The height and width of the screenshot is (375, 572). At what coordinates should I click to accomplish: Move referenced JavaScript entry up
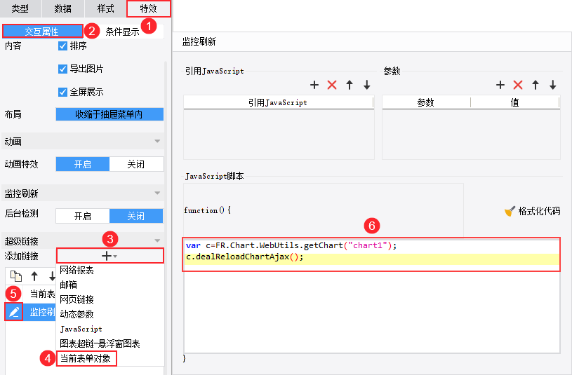[350, 85]
